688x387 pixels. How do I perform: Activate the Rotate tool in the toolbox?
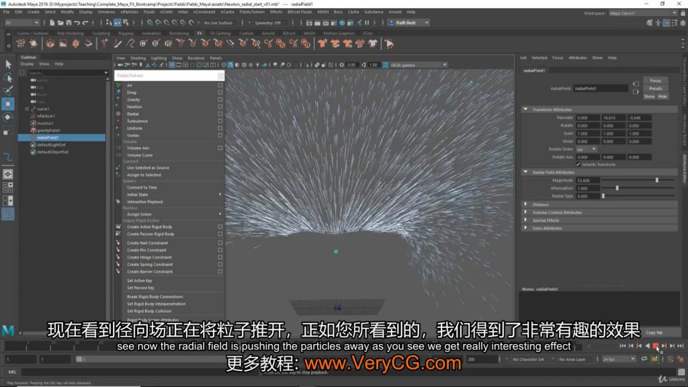[x=8, y=117]
